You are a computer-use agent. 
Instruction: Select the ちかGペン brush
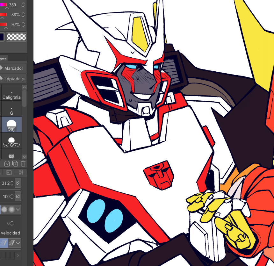pos(11,141)
